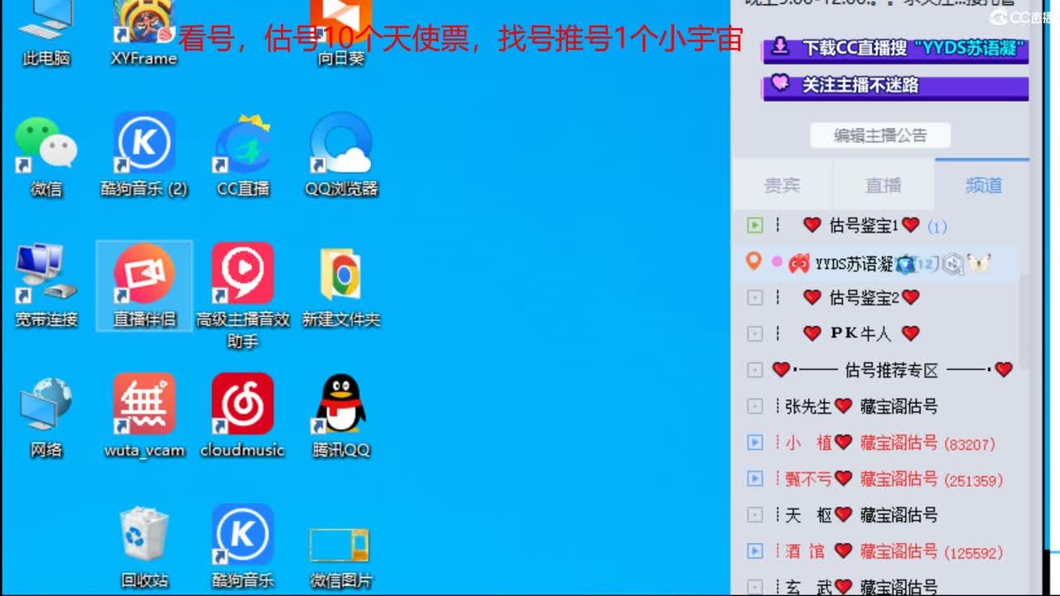Launch the wuta_vcam shortcut
The image size is (1060, 596).
[x=144, y=416]
